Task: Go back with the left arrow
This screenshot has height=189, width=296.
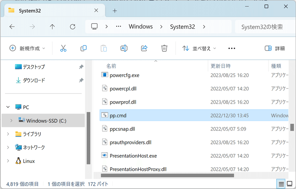Action: 12,27
